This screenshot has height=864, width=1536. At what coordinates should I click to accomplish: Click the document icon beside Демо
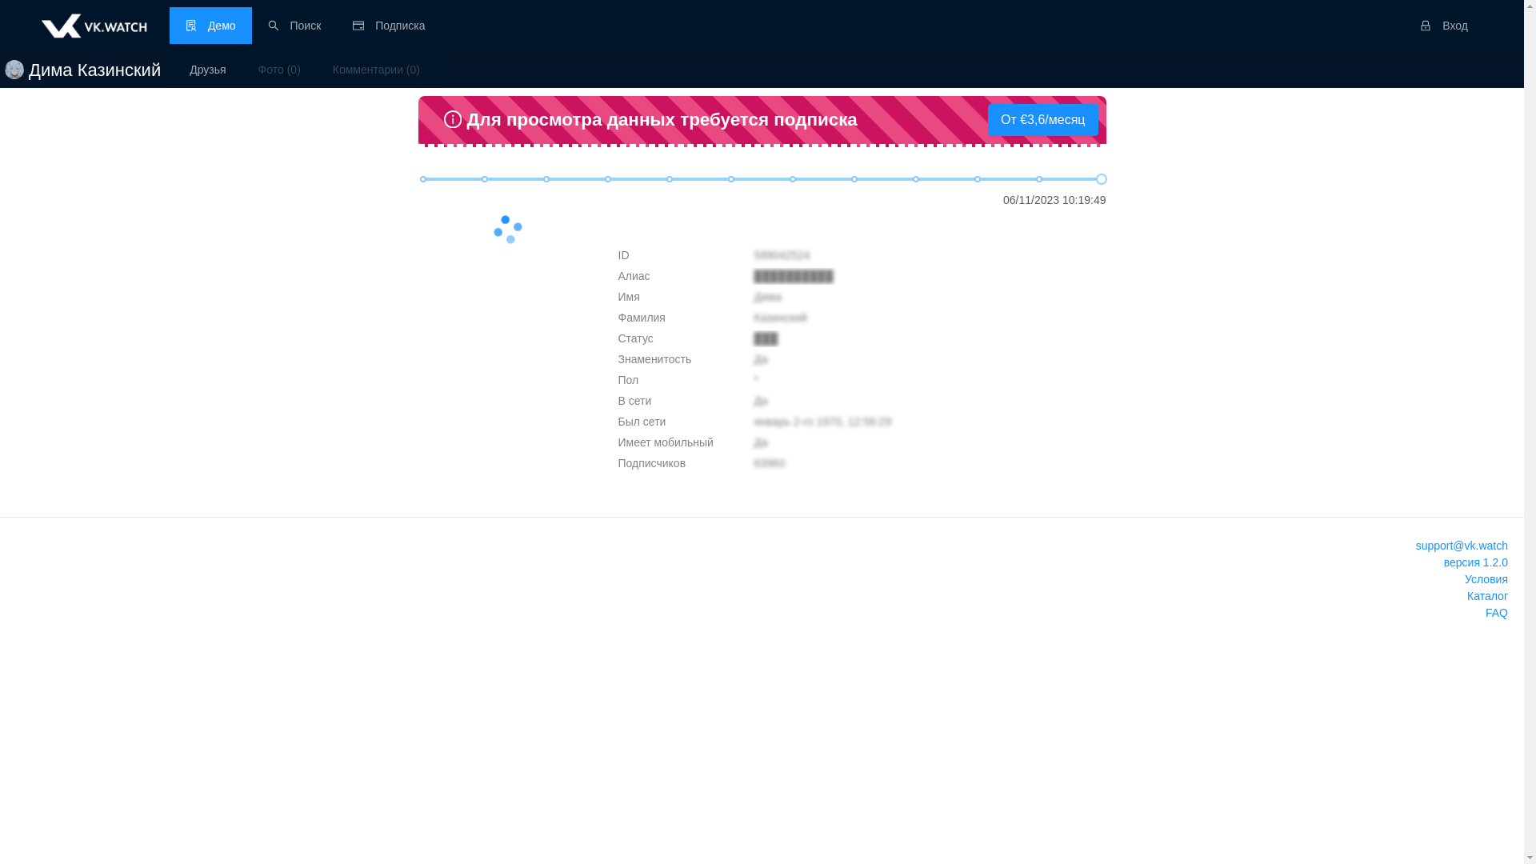tap(191, 26)
